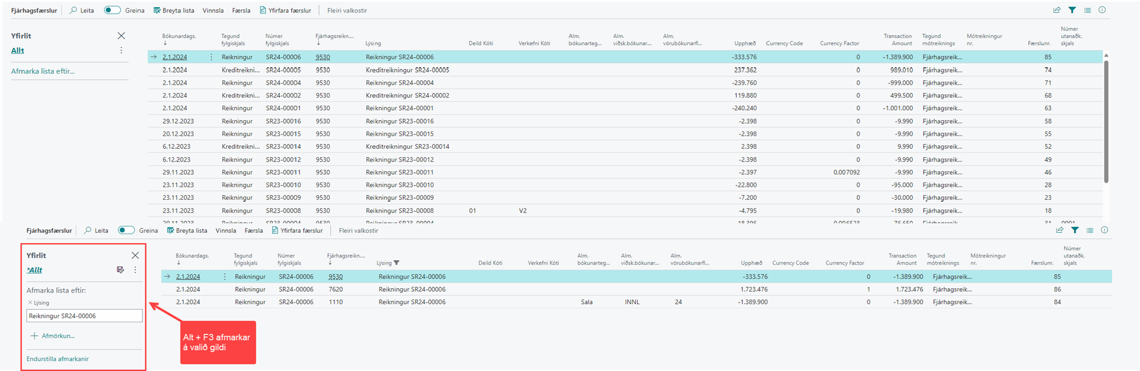Viewport: 1140px width, 371px height.
Task: Open the Vinnsla menu in the upper toolbar
Action: [x=213, y=10]
